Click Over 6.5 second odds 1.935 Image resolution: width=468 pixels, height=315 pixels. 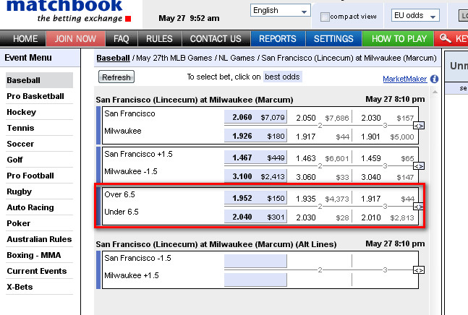306,199
